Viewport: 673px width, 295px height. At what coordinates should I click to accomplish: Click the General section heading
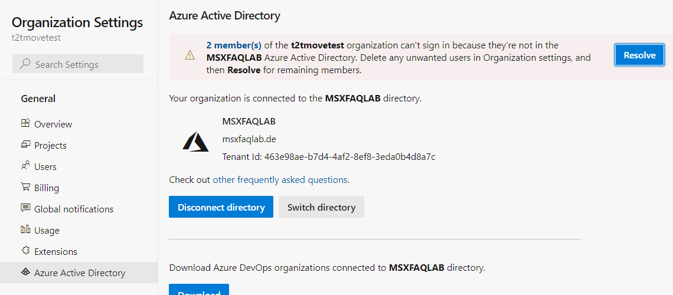(38, 99)
